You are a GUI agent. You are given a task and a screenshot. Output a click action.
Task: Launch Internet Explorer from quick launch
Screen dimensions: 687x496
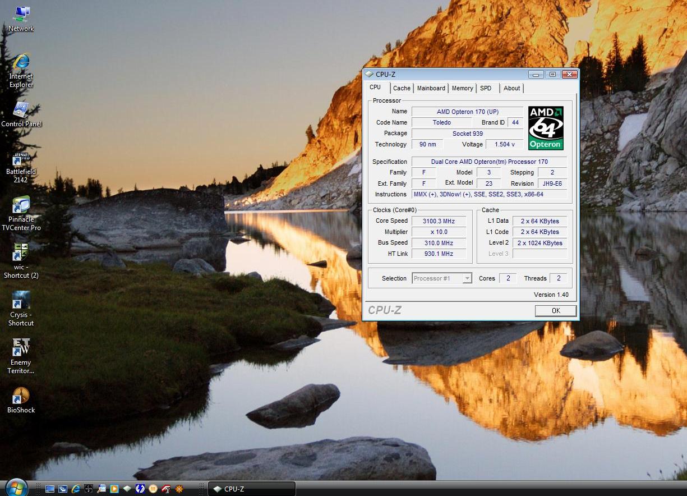coord(76,489)
